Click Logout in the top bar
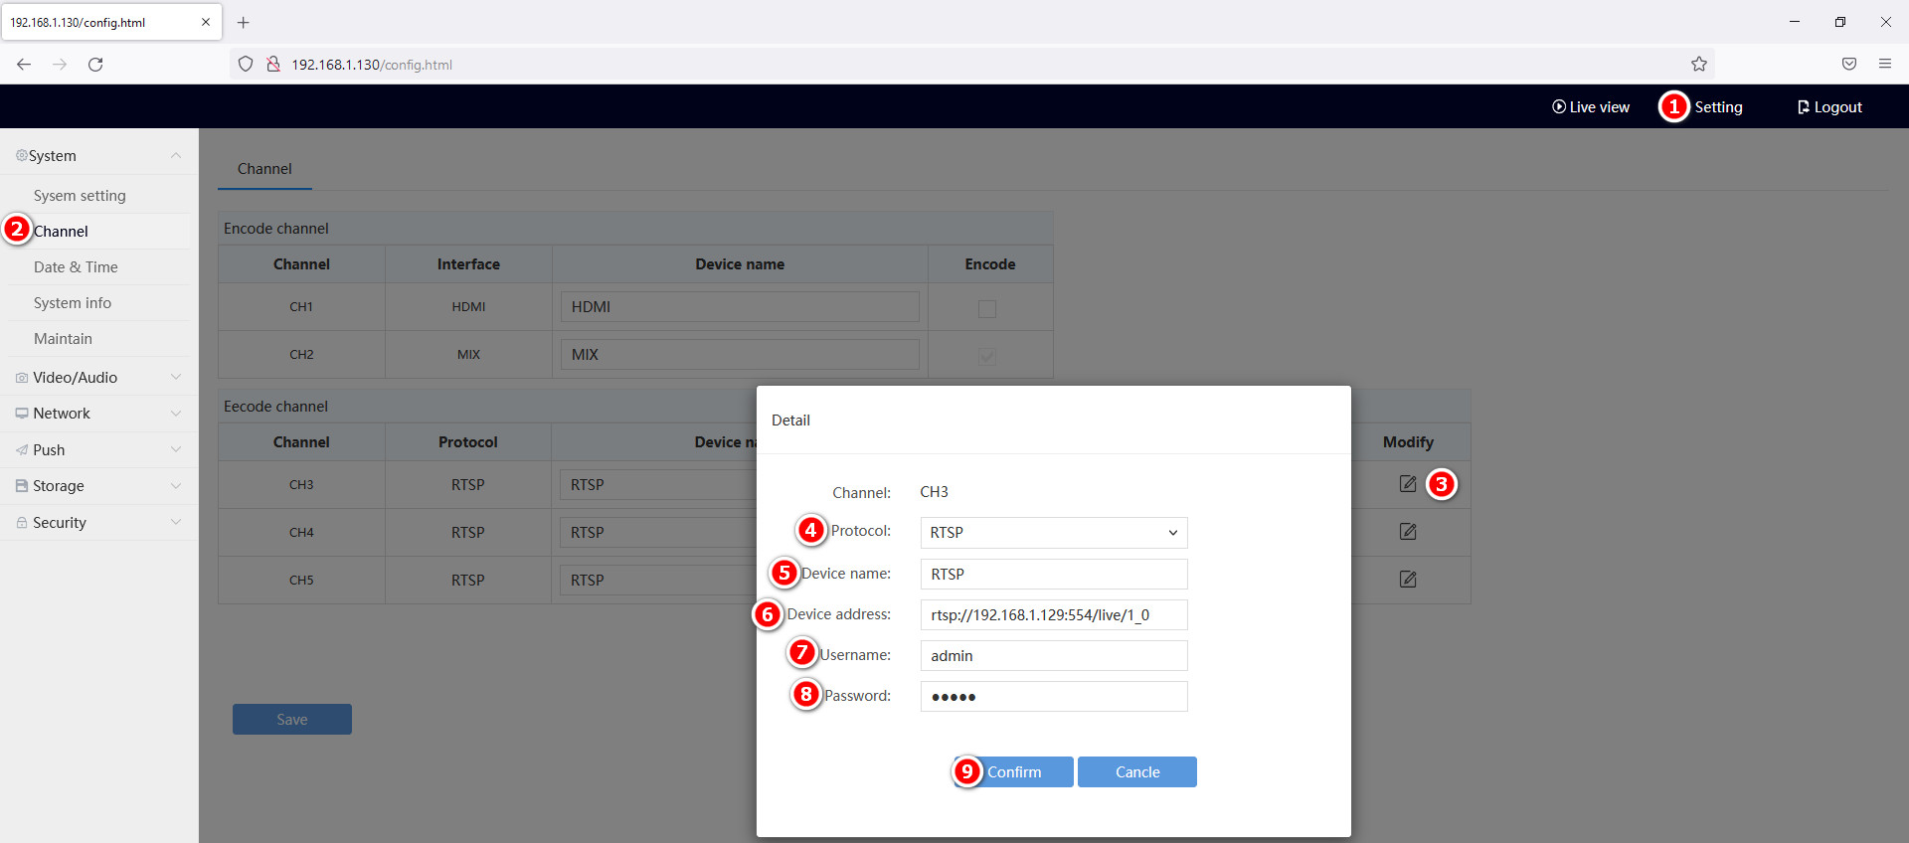Screen dimensions: 1909x843 click(x=1829, y=107)
